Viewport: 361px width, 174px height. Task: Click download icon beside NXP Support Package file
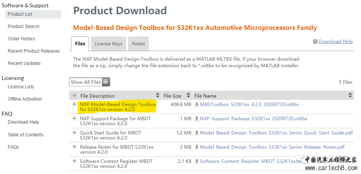(x=197, y=119)
